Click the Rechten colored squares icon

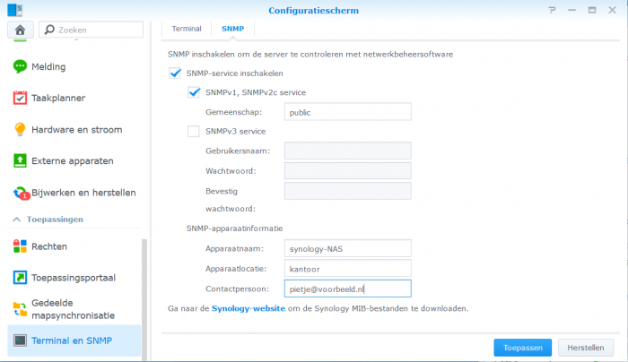pyautogui.click(x=20, y=246)
